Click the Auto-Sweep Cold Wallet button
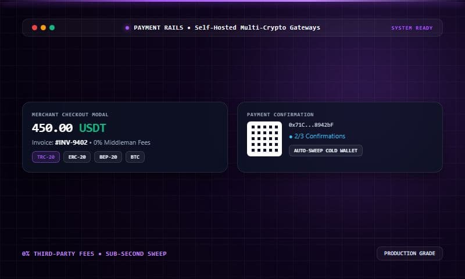This screenshot has height=279, width=465. click(x=325, y=151)
